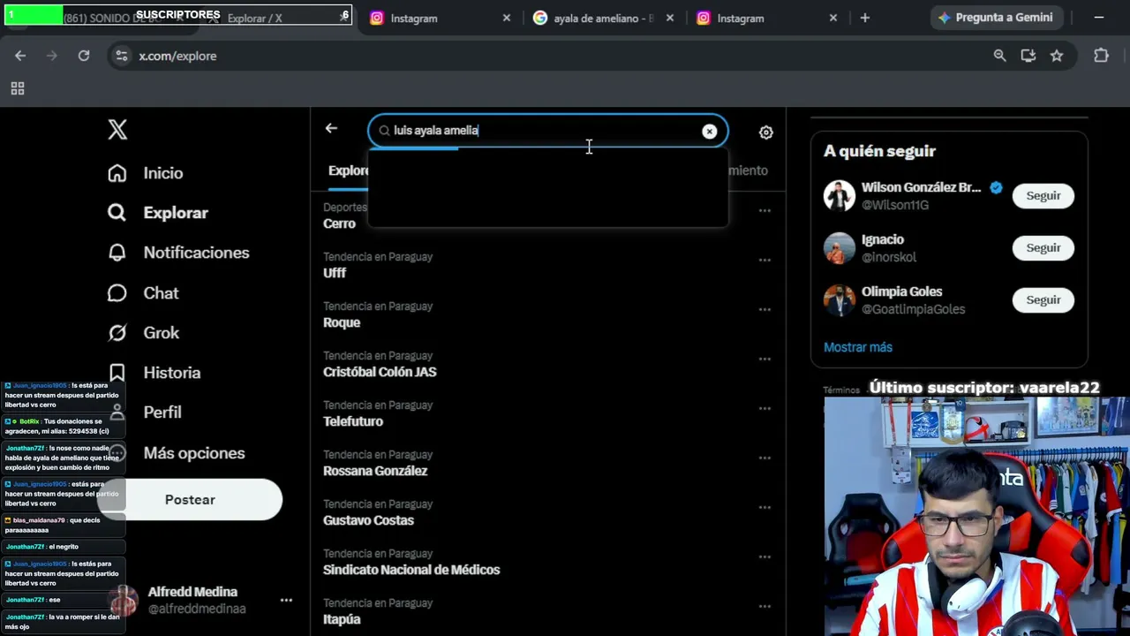Open the @inorskol handle

pyautogui.click(x=889, y=257)
